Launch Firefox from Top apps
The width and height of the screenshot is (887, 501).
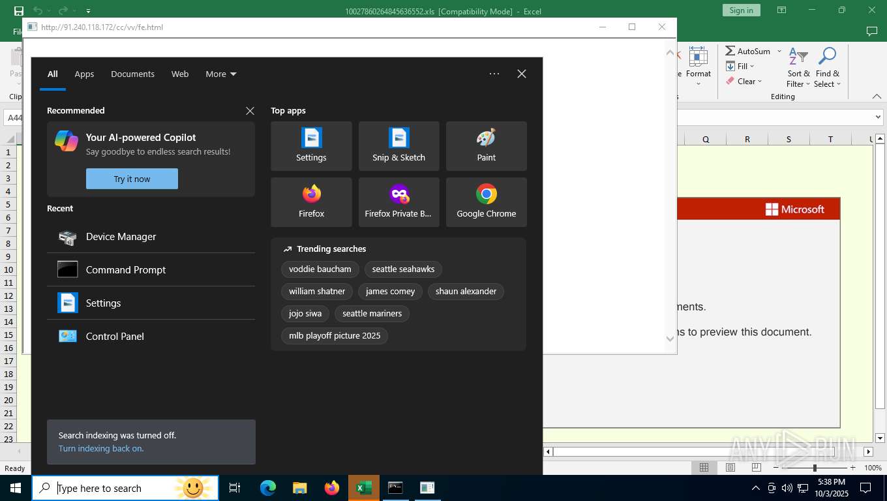click(x=311, y=202)
